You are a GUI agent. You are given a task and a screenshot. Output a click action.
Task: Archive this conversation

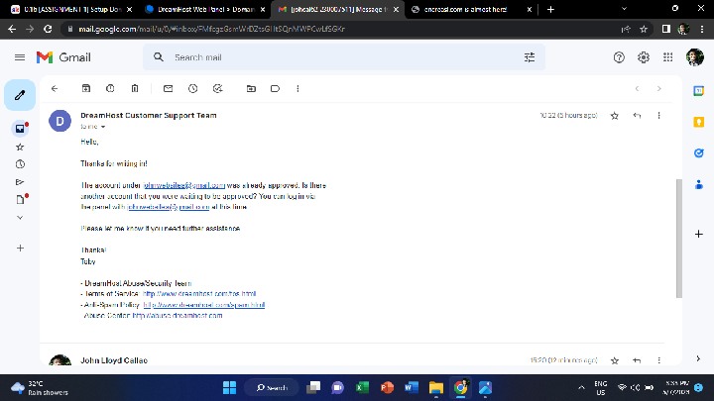[x=86, y=89]
